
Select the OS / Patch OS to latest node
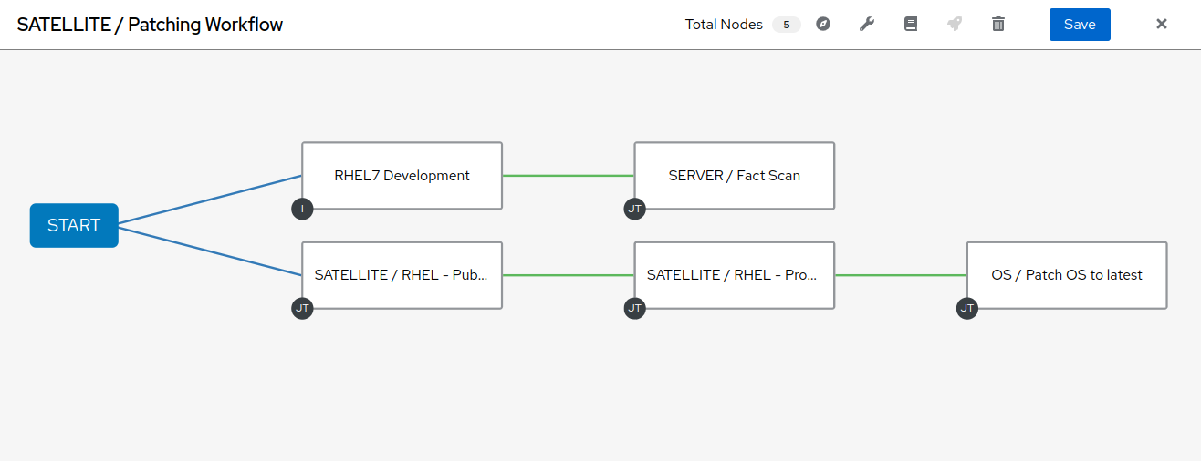coord(1067,275)
